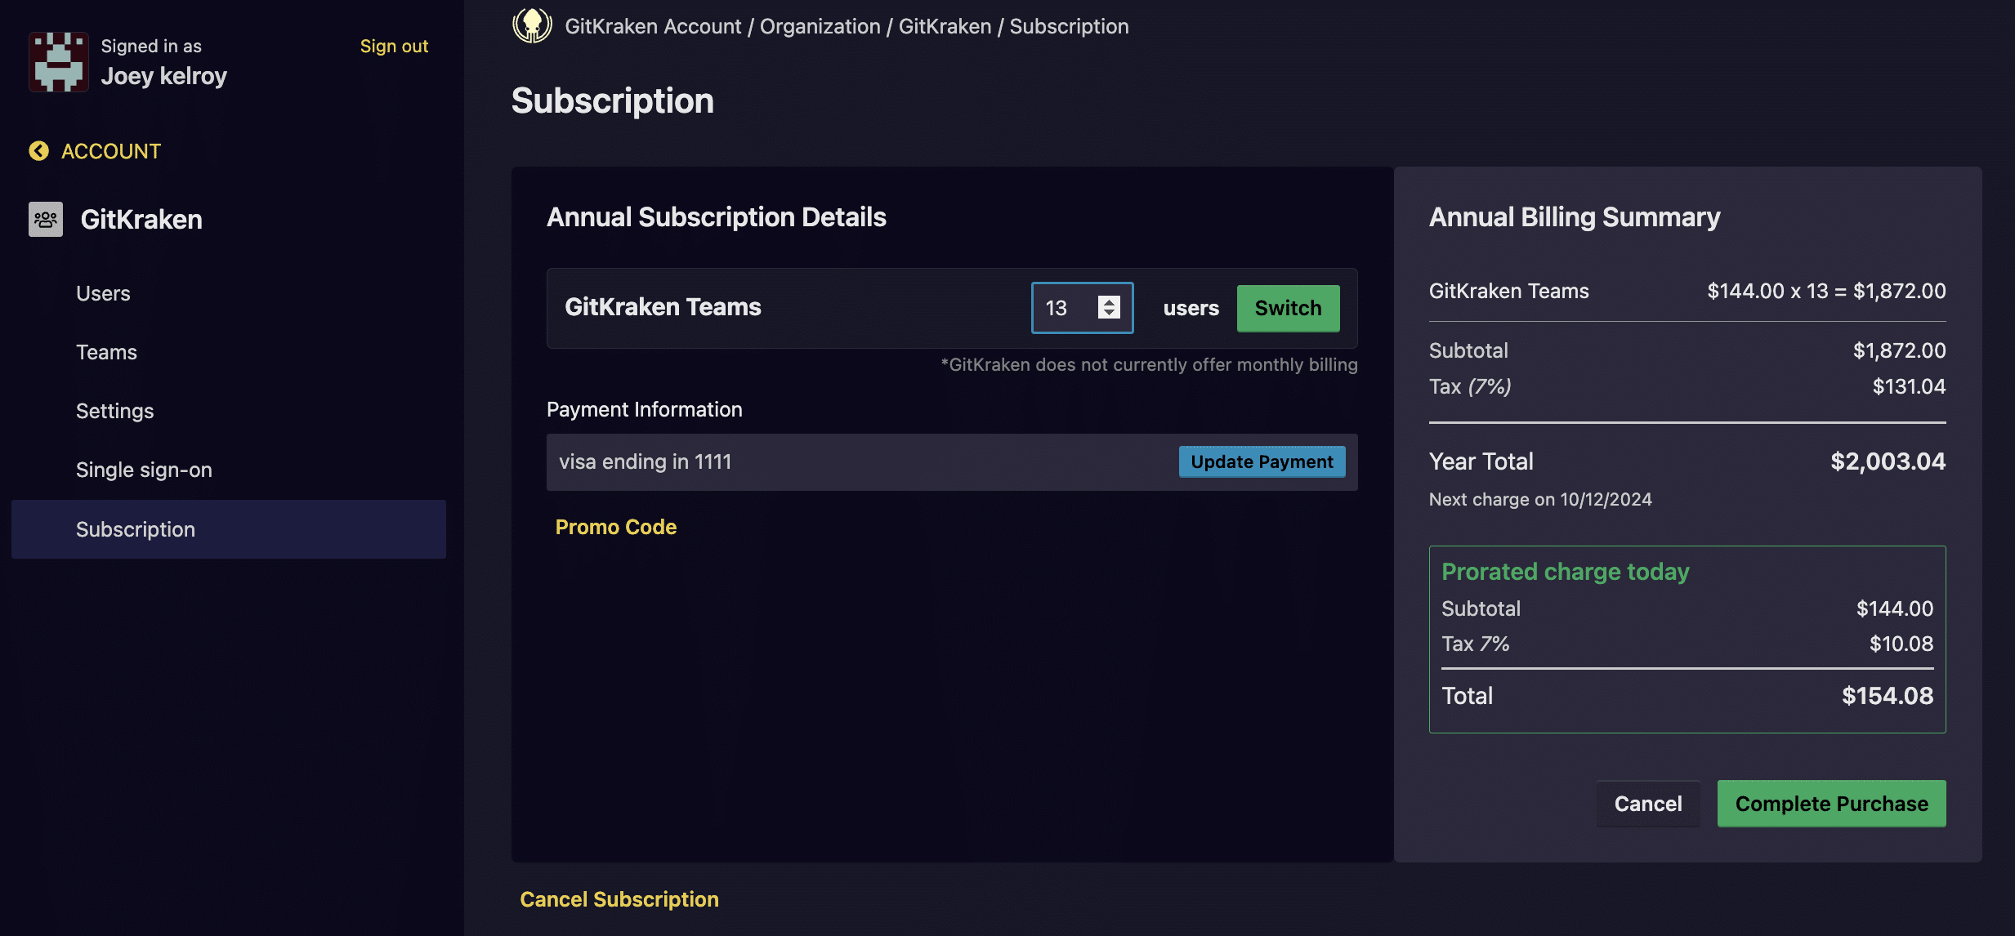
Task: Expand the Promo Code link
Action: click(x=616, y=527)
